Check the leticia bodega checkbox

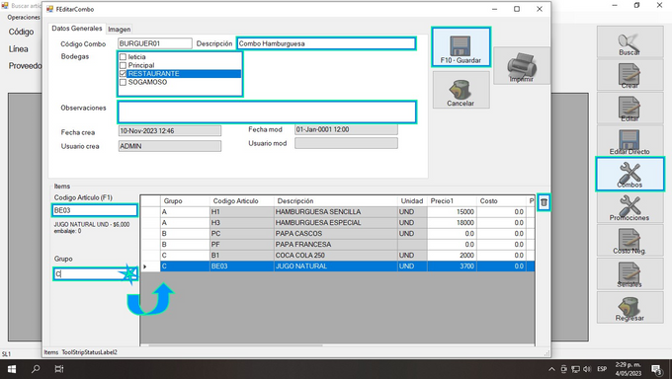tap(123, 57)
